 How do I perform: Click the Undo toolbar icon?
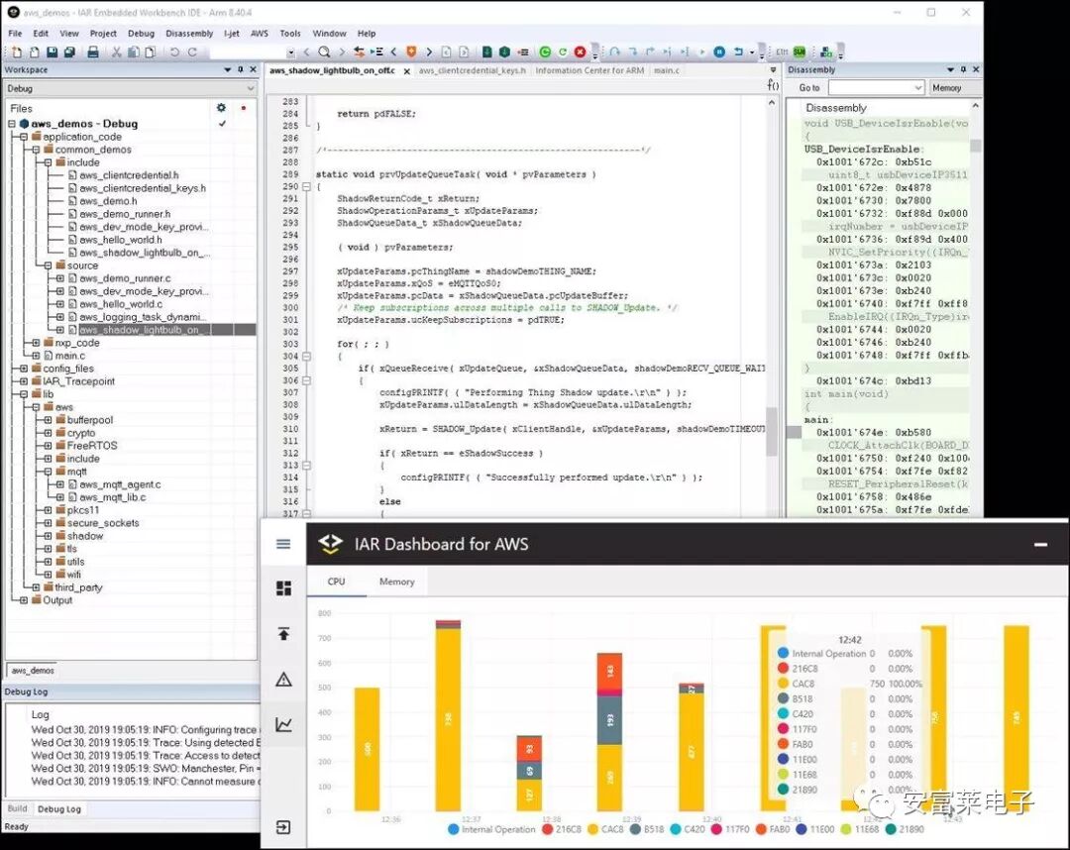175,52
